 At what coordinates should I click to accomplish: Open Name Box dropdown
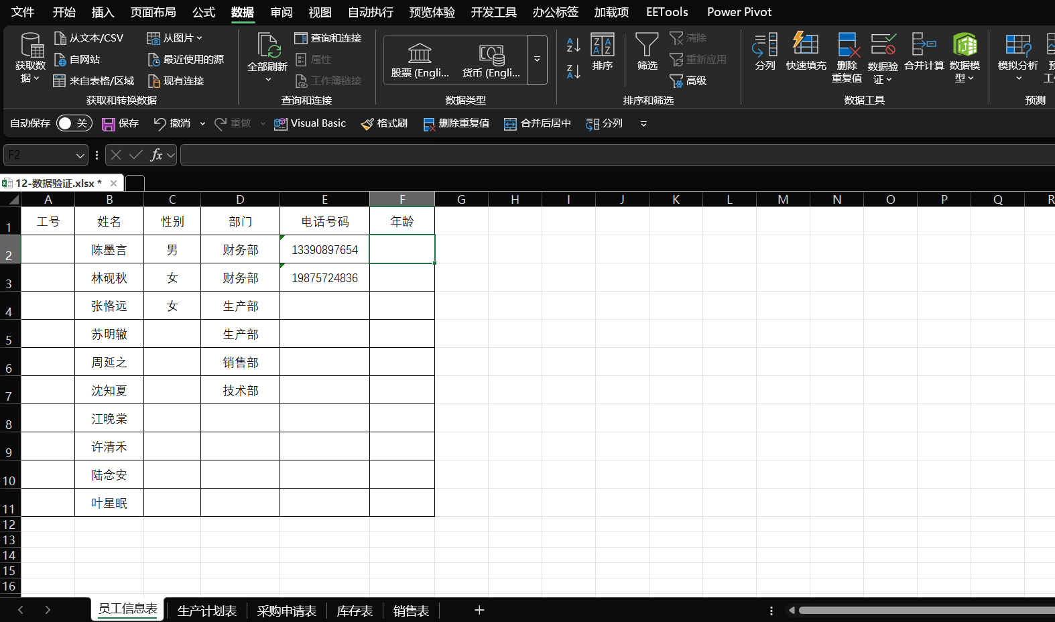pyautogui.click(x=80, y=155)
